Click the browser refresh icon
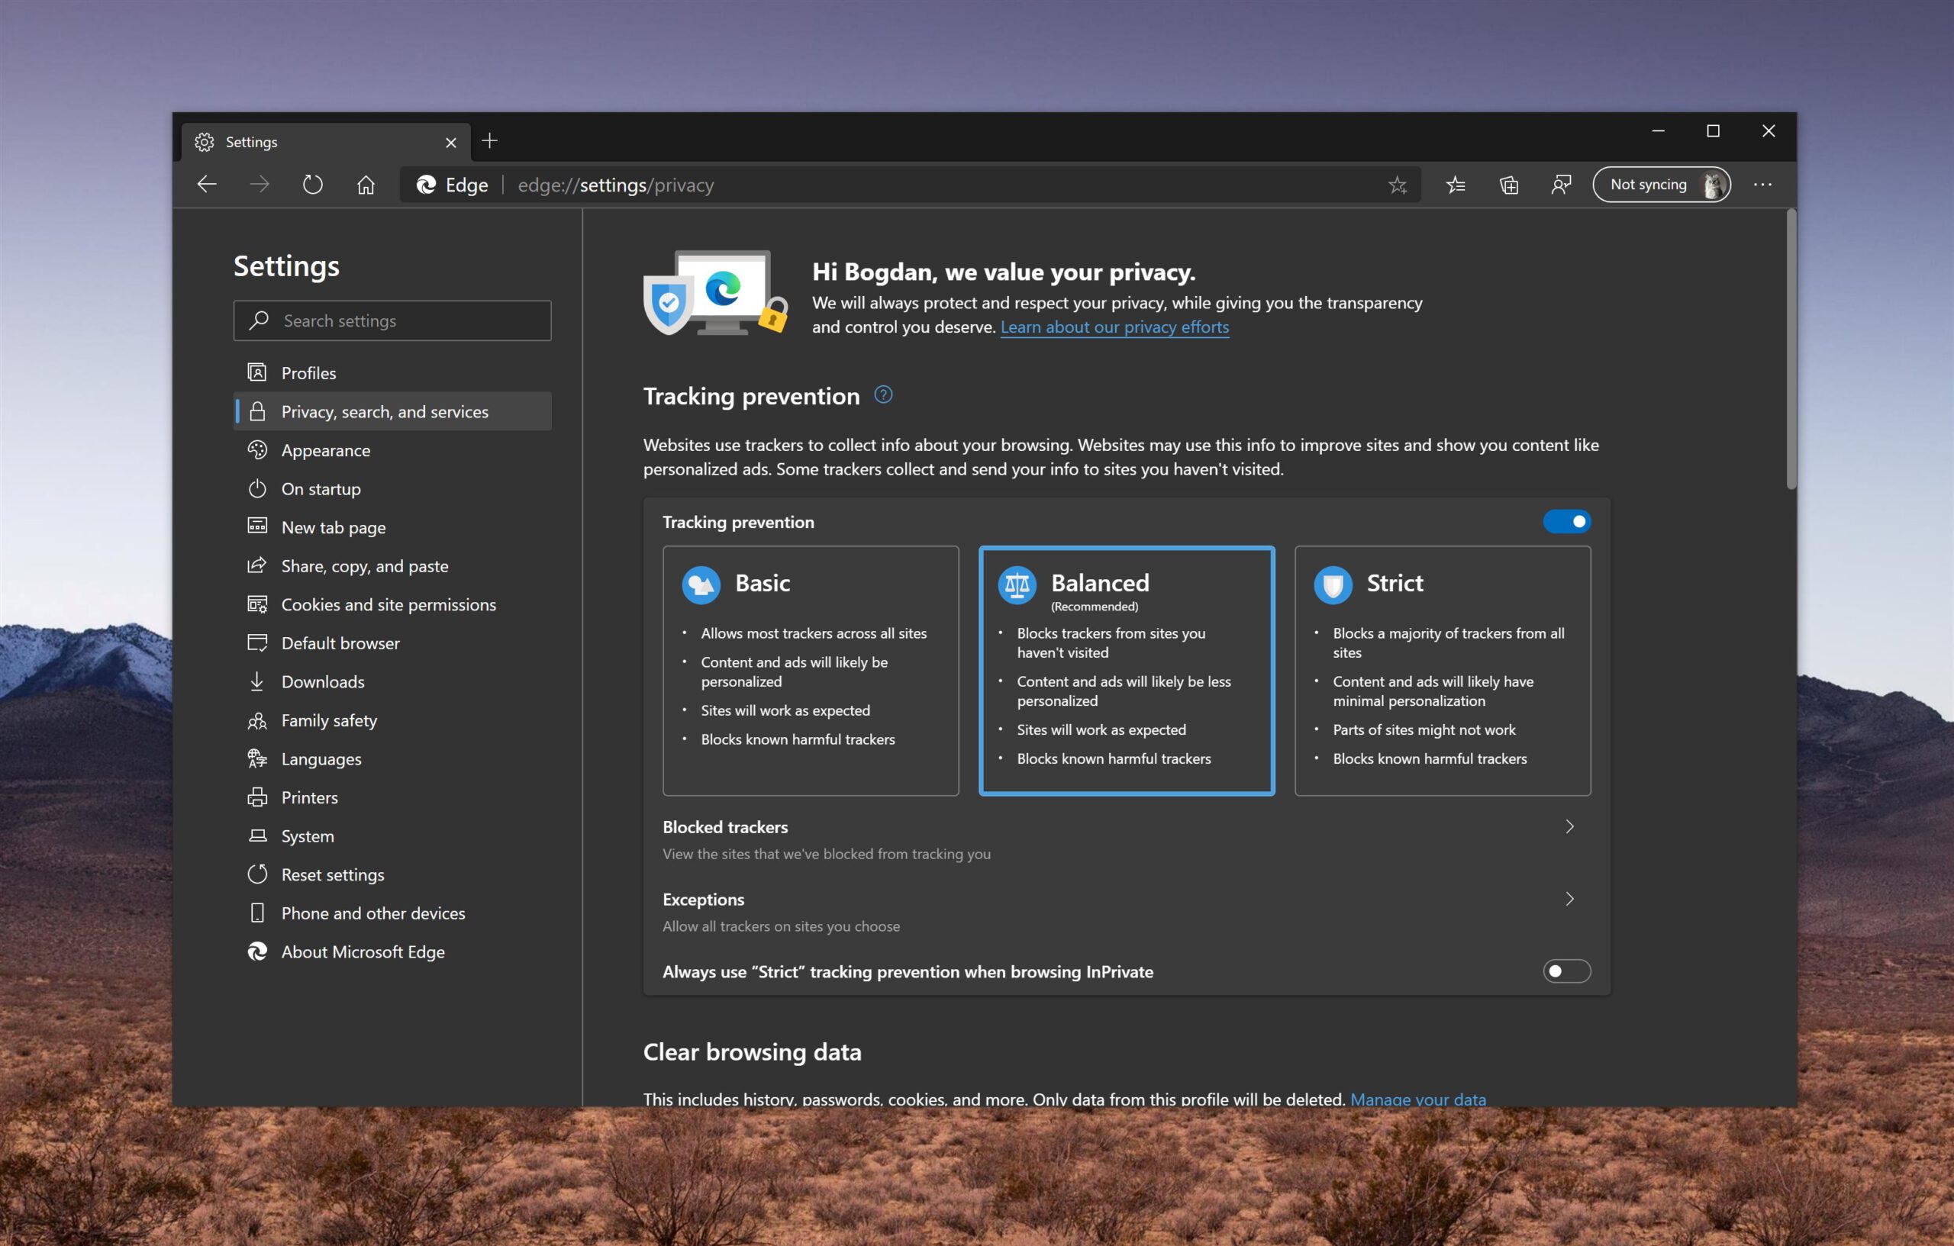Viewport: 1954px width, 1246px height. coord(312,184)
